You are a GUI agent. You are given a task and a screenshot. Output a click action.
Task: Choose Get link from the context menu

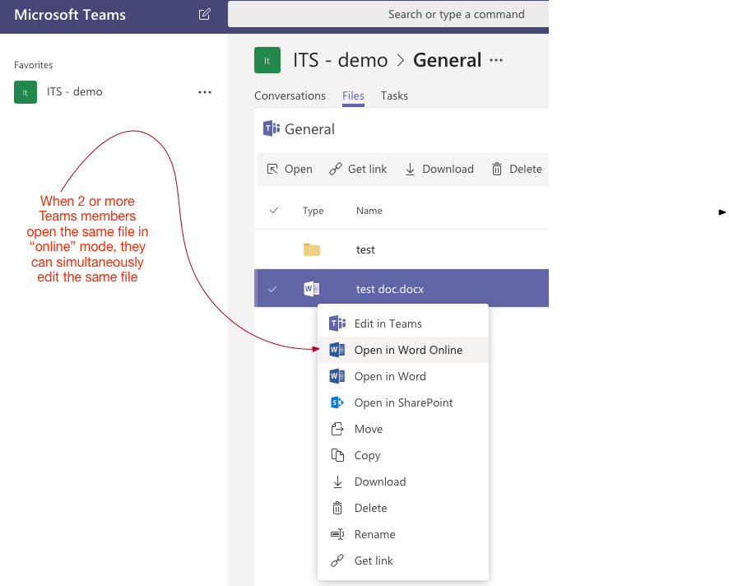tap(403, 560)
